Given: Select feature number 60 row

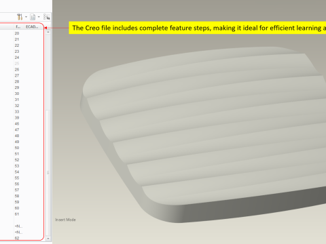Looking at the screenshot, I should point(17,208).
